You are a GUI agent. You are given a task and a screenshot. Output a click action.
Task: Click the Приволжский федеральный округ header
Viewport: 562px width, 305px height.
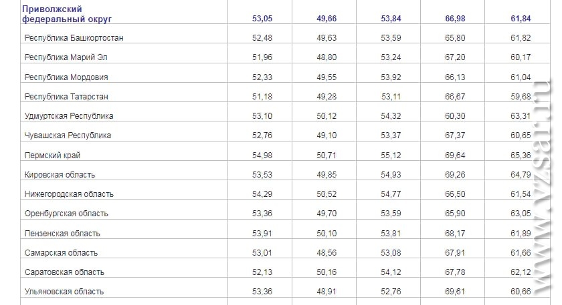point(67,14)
